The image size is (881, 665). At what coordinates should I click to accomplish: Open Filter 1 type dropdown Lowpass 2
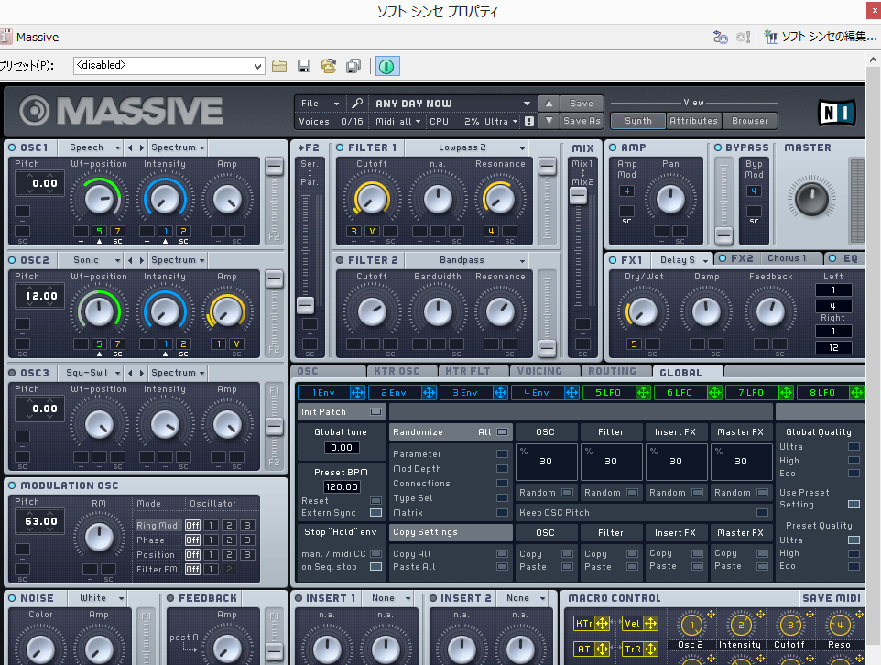[466, 147]
